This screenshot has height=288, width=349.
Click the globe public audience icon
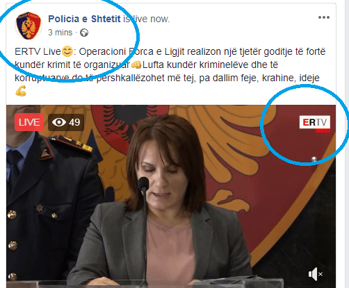point(84,33)
